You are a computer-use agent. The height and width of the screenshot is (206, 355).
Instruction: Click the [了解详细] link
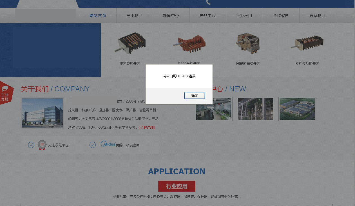coord(147,127)
